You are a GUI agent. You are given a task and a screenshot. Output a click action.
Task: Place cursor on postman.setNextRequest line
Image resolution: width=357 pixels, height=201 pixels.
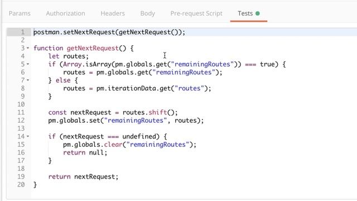[x=109, y=32]
